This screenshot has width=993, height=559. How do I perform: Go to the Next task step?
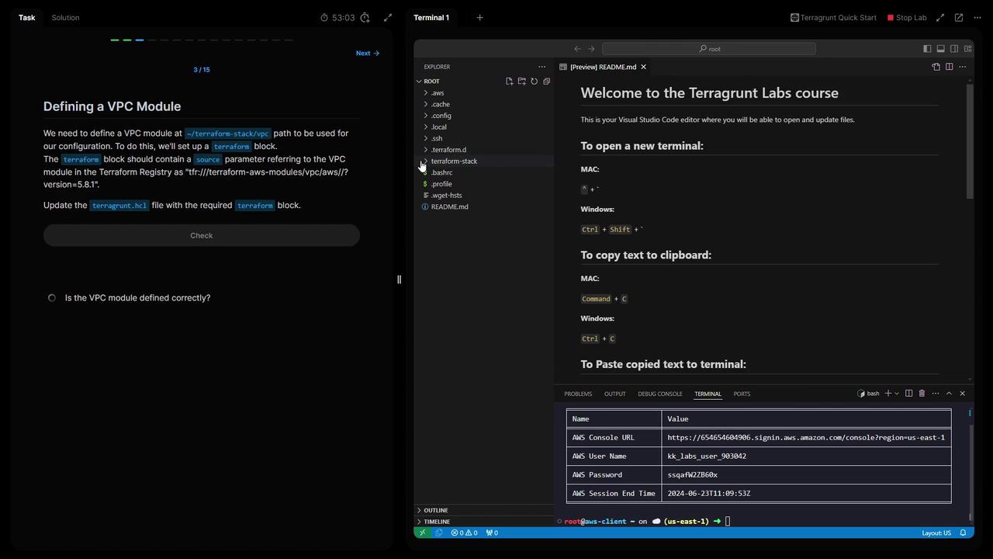coord(367,54)
